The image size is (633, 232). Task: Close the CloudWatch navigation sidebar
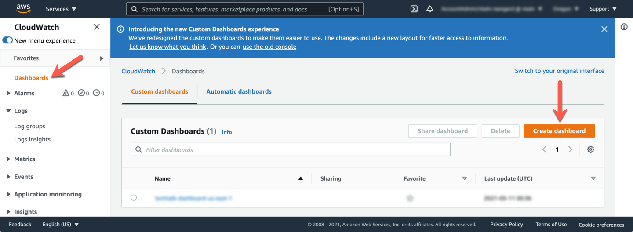point(97,27)
